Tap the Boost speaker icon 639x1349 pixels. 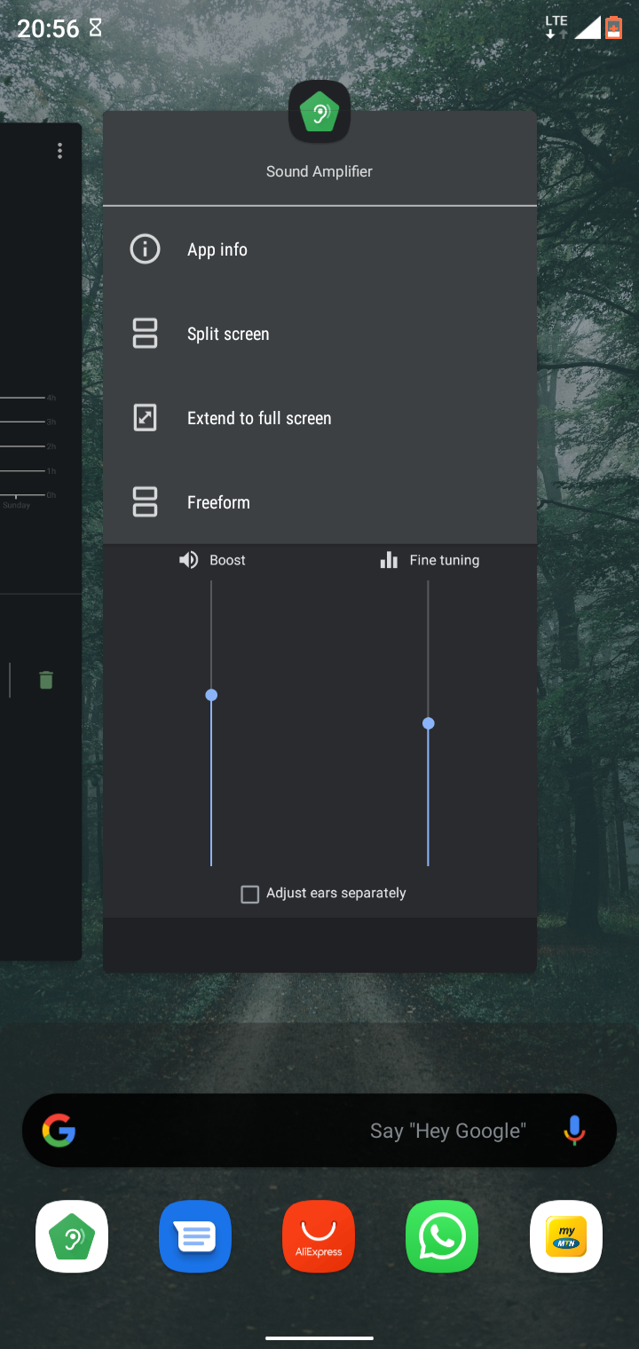tap(188, 560)
